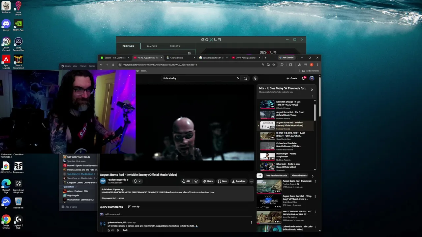Go back in Chrome
Image resolution: width=422 pixels, height=237 pixels.
tap(101, 65)
